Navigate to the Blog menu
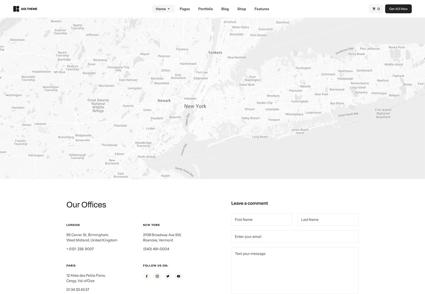The width and height of the screenshot is (425, 294). click(225, 9)
